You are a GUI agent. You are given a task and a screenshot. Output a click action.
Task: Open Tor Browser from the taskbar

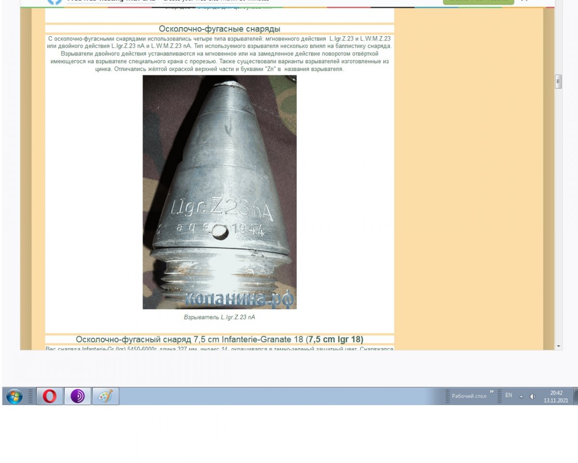pos(78,396)
